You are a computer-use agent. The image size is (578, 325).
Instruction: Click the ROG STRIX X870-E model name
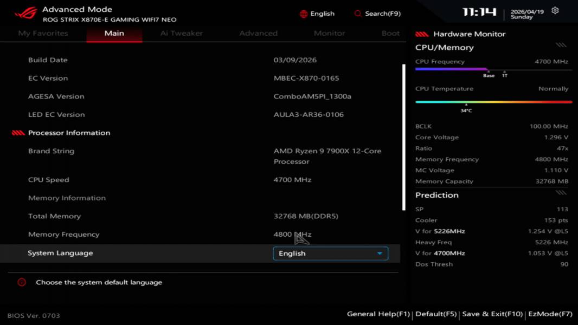point(110,19)
